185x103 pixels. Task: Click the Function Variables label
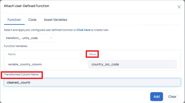[16, 46]
